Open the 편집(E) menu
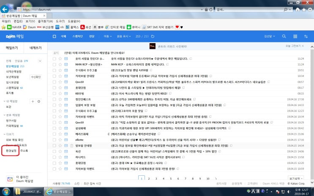Viewport: 314px width, 196px height. pyautogui.click(x=18, y=21)
